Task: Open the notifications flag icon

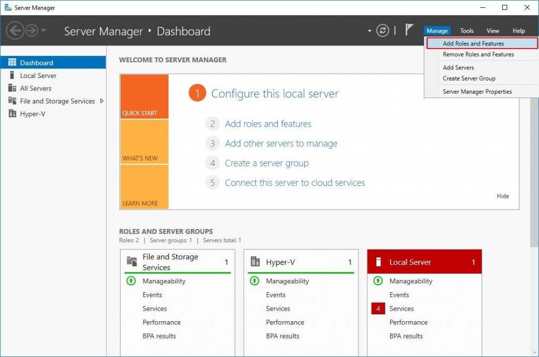Action: (x=410, y=30)
